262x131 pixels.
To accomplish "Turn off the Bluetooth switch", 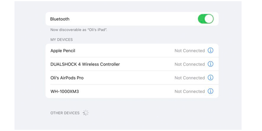I will (206, 19).
